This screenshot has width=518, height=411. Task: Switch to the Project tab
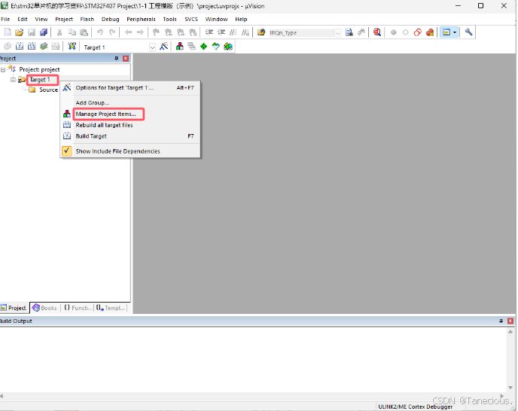[x=14, y=308]
